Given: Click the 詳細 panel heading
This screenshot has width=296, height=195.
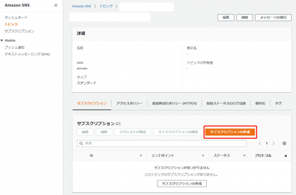Looking at the screenshot, I should (81, 34).
